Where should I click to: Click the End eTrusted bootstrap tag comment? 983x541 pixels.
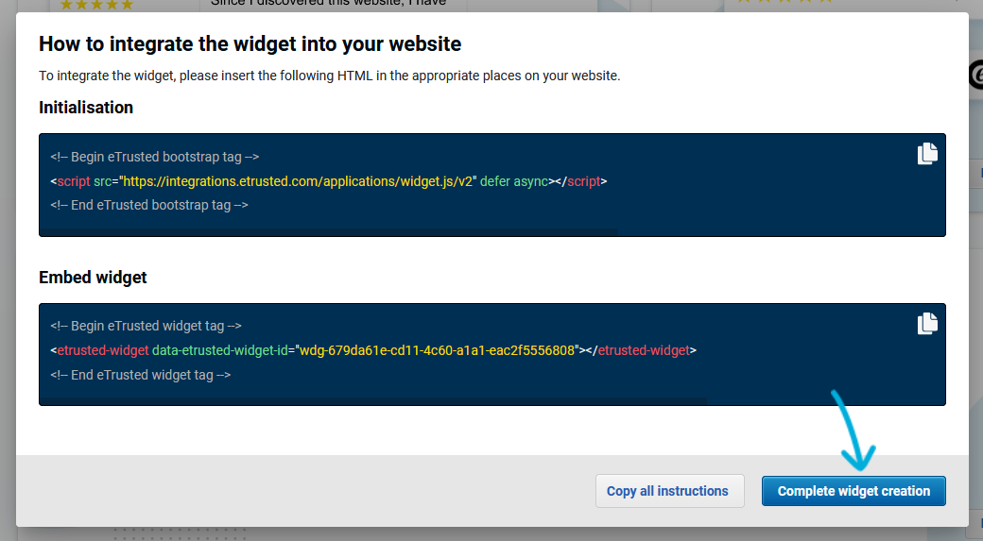click(x=149, y=206)
